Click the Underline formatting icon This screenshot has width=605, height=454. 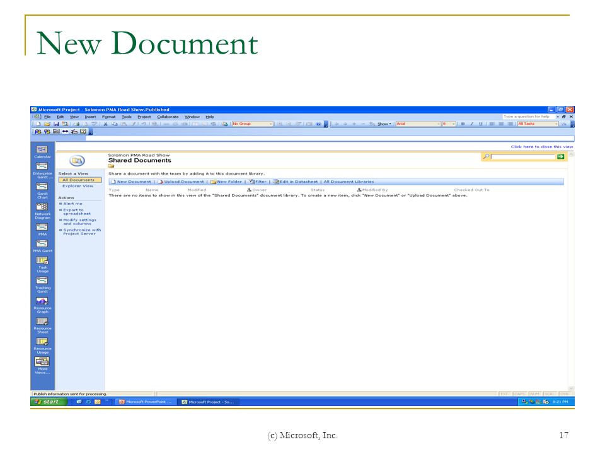coord(480,124)
